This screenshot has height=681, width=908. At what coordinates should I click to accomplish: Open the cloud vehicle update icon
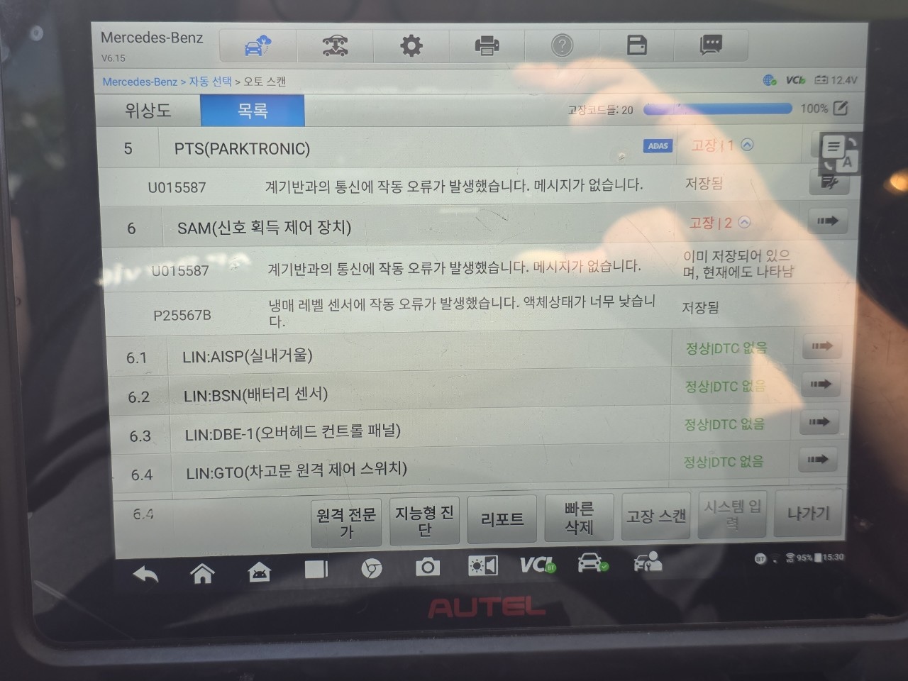click(258, 46)
